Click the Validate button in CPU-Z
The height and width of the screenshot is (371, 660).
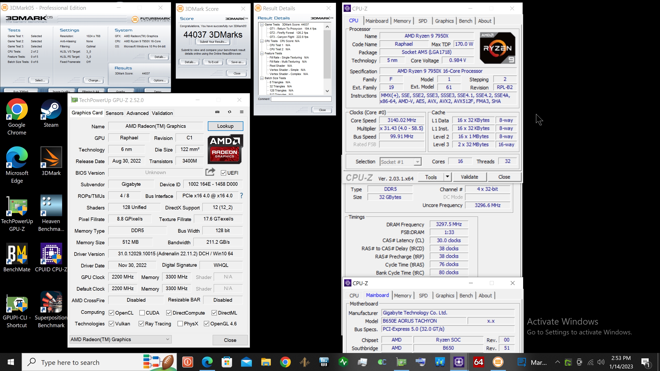[x=469, y=177]
